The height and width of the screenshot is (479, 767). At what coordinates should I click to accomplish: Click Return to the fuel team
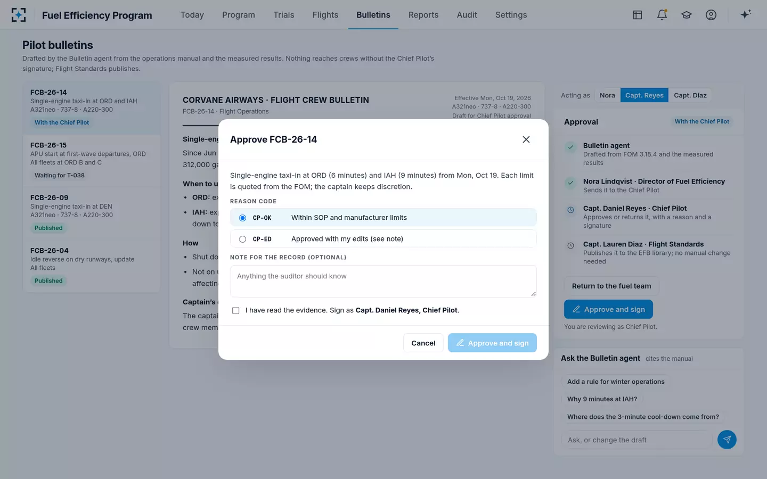[611, 286]
